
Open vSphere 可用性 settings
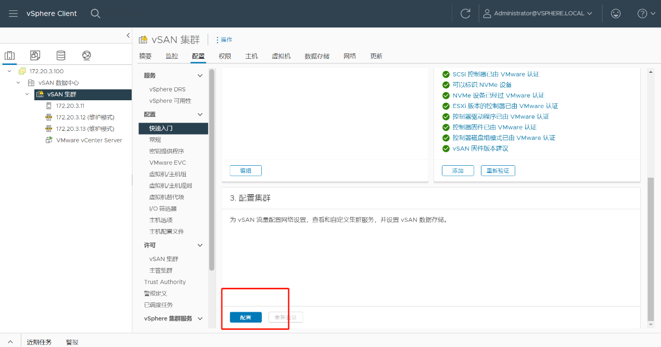click(x=170, y=101)
